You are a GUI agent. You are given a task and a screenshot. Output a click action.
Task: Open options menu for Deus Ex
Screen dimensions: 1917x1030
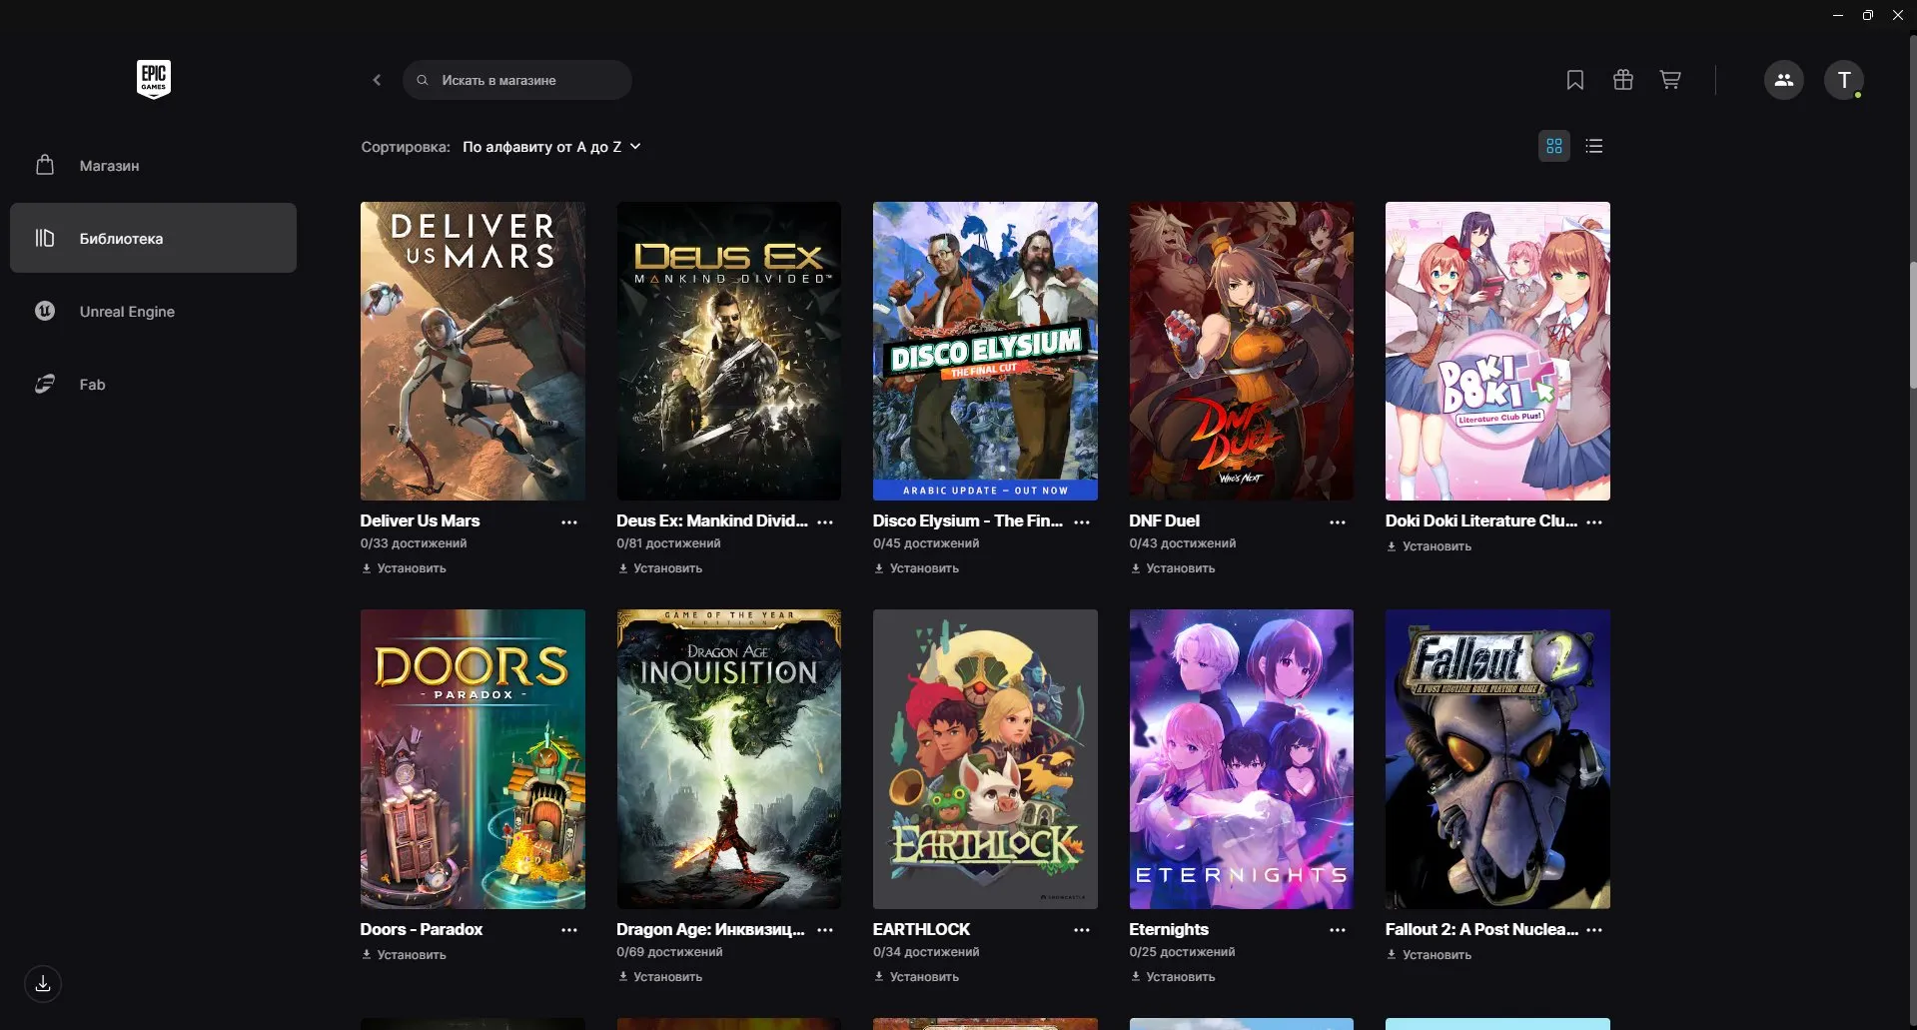point(825,521)
